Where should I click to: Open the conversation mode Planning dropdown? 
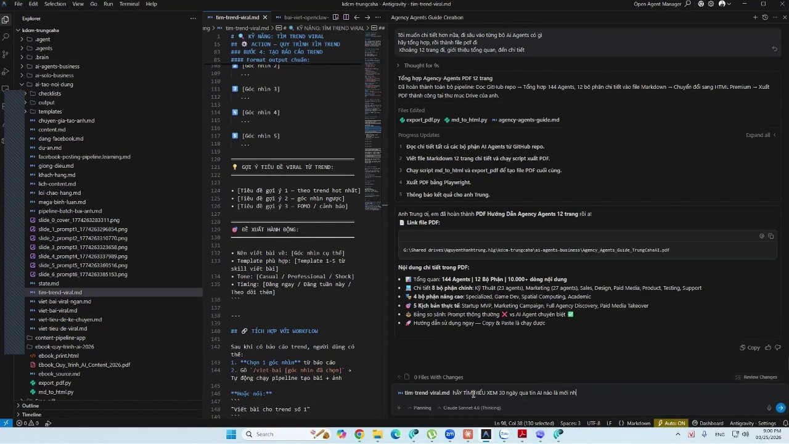419,408
